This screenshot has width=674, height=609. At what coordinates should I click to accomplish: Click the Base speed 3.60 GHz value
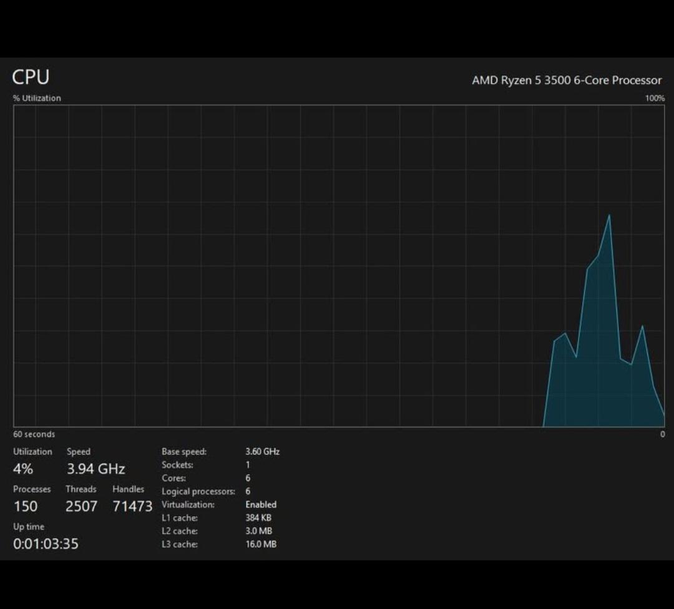[x=263, y=452]
